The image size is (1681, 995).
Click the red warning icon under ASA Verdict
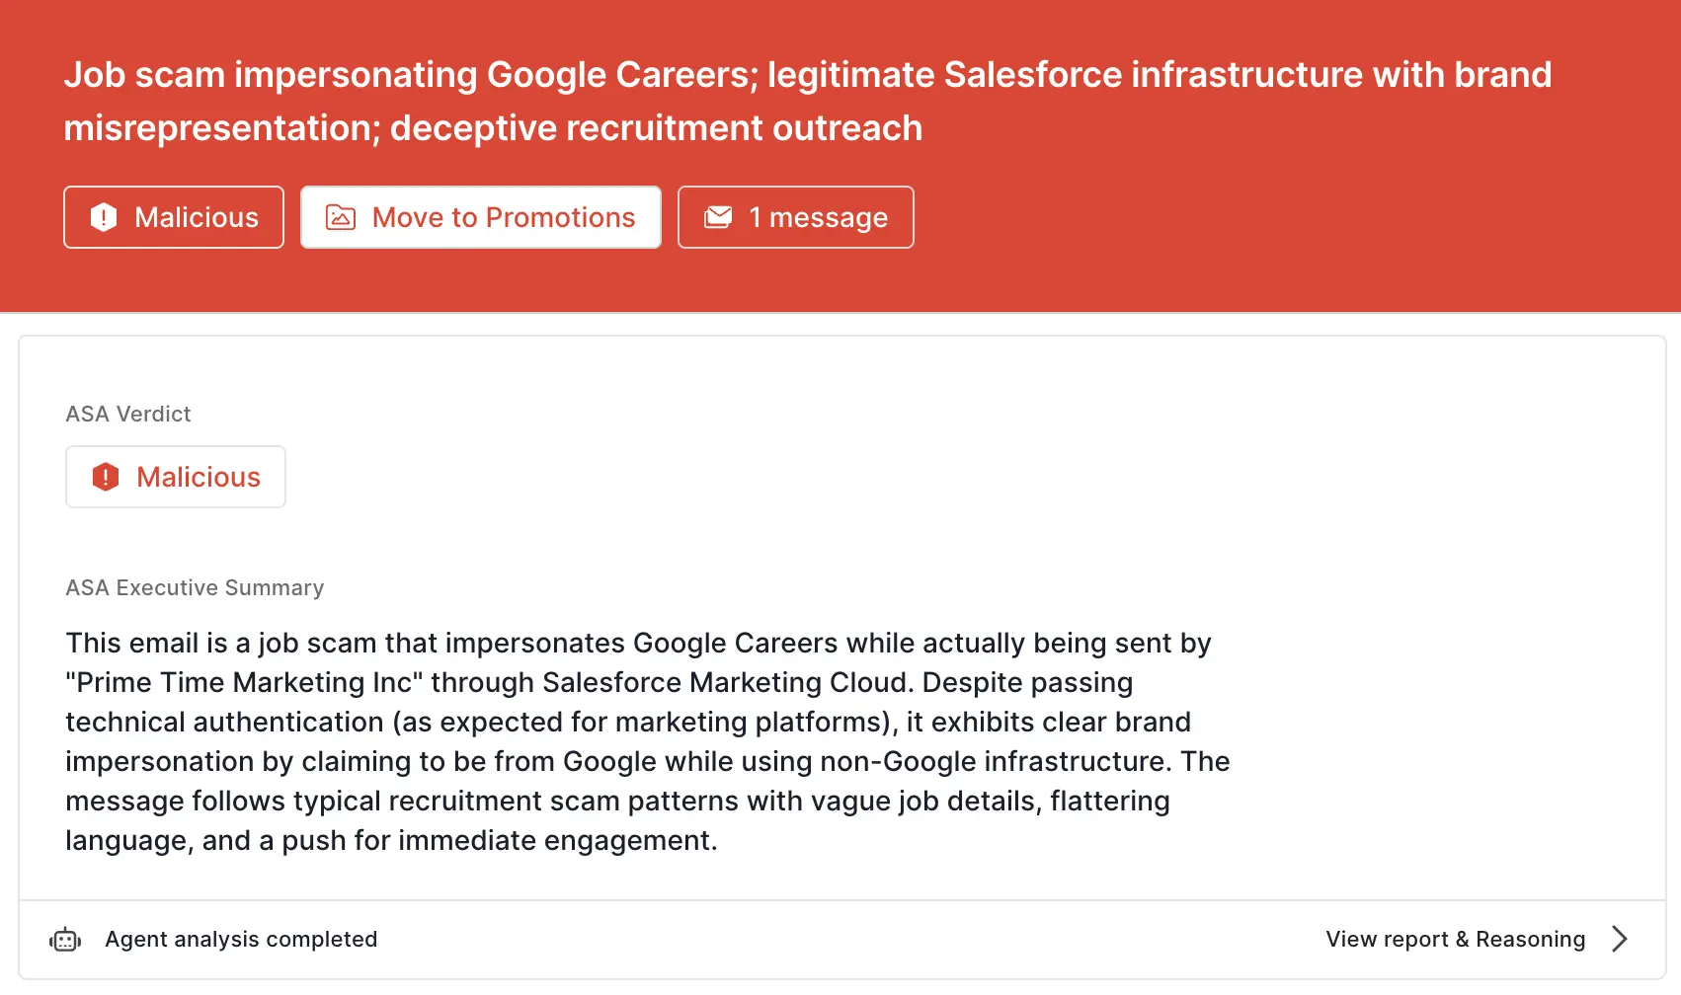coord(106,477)
